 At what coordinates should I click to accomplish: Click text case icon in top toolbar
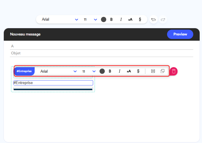[130, 19]
